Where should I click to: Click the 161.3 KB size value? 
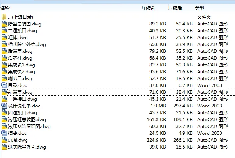click(x=156, y=119)
